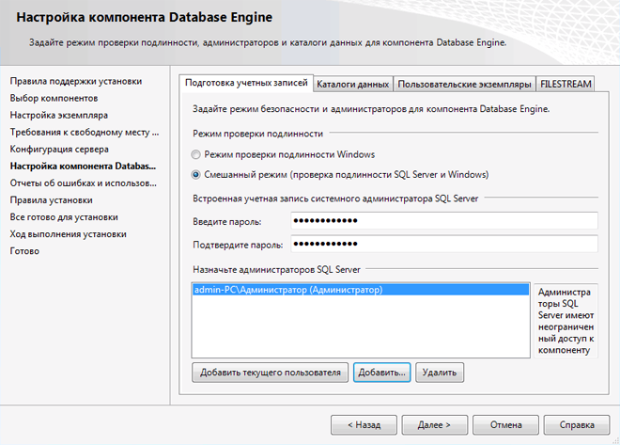Open the FILESTREAM tab
Image resolution: width=620 pixels, height=445 pixels.
pyautogui.click(x=566, y=84)
